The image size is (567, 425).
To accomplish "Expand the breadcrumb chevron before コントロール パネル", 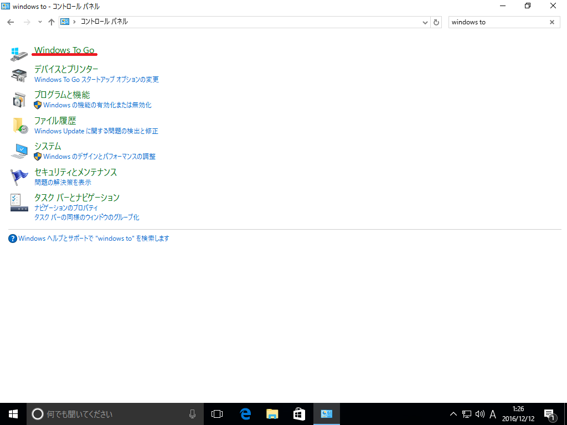I will [x=75, y=22].
